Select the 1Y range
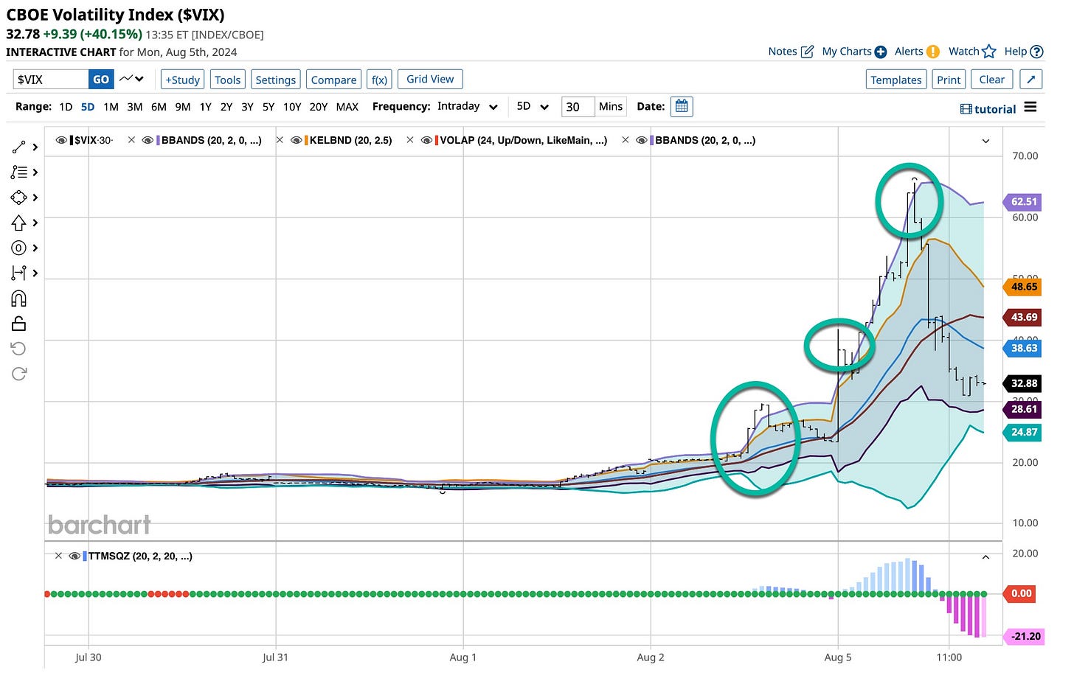 coord(205,107)
